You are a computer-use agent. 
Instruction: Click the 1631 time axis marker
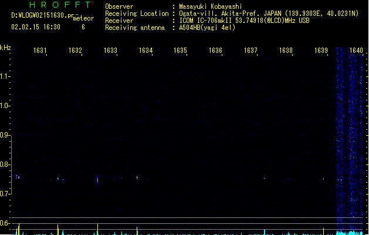[x=40, y=51]
